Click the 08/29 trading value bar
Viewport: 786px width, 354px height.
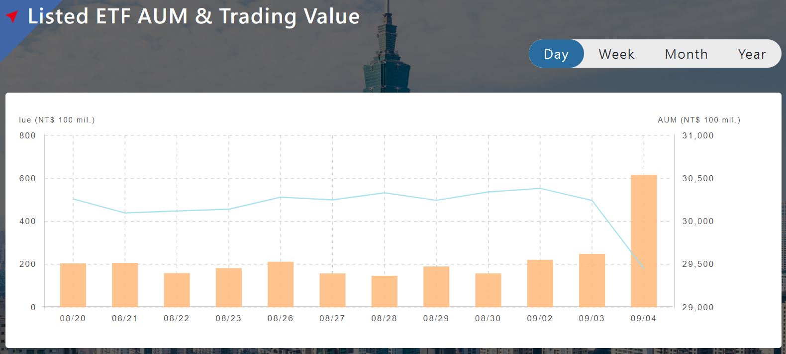(436, 287)
